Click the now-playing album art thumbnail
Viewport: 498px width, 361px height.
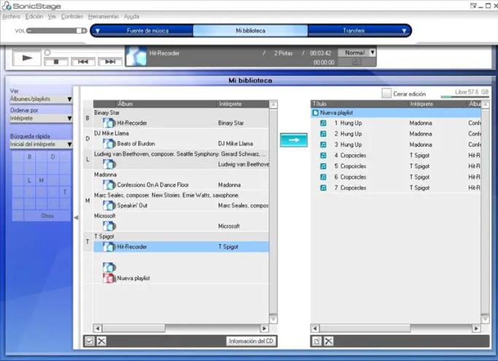click(x=136, y=56)
